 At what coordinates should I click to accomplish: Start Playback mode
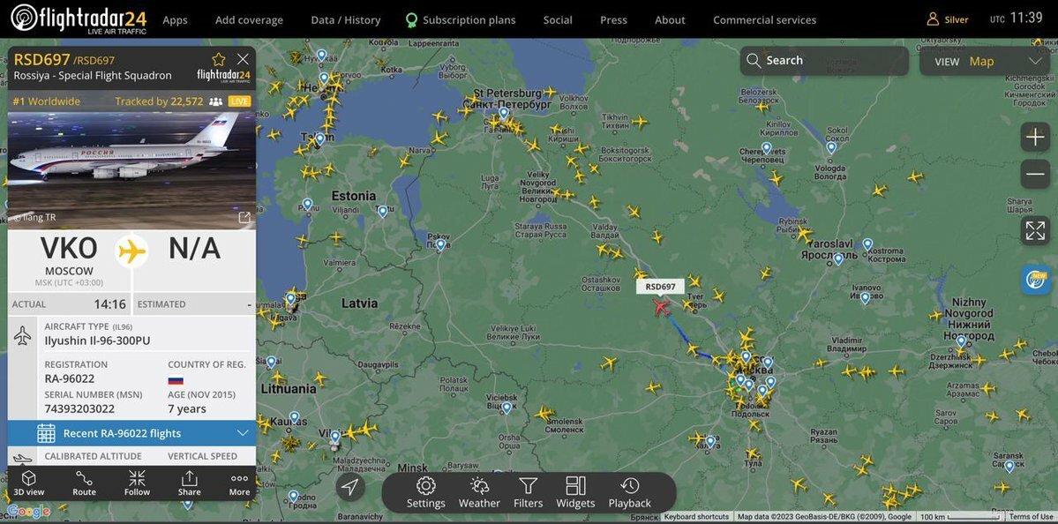point(629,492)
